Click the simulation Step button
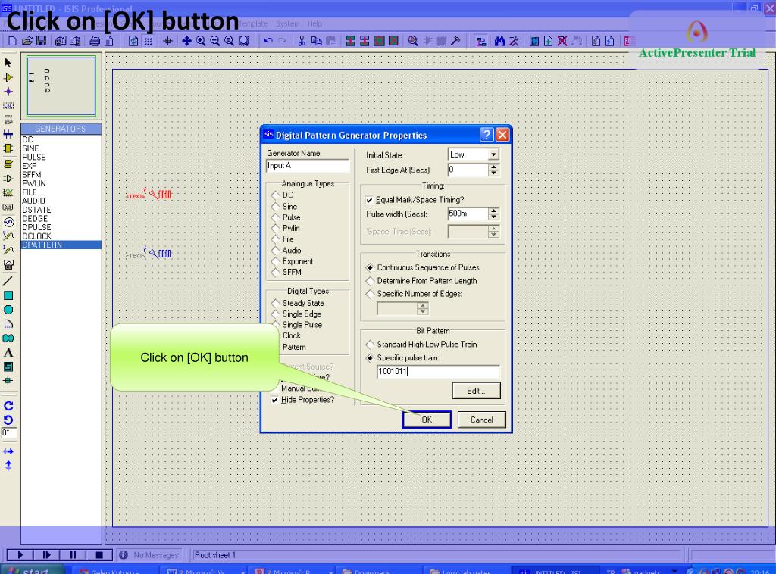Screen dimensions: 776x574 [46, 555]
